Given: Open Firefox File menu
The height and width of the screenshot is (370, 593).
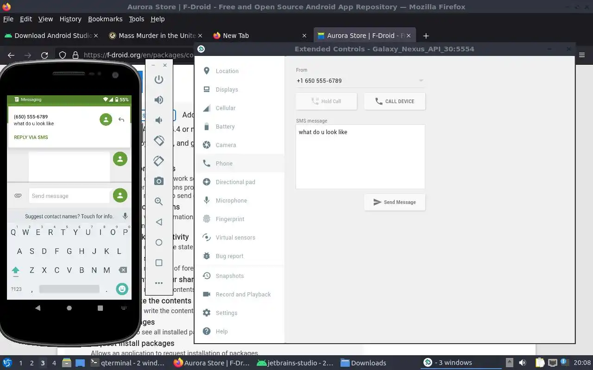Looking at the screenshot, I should click(8, 19).
